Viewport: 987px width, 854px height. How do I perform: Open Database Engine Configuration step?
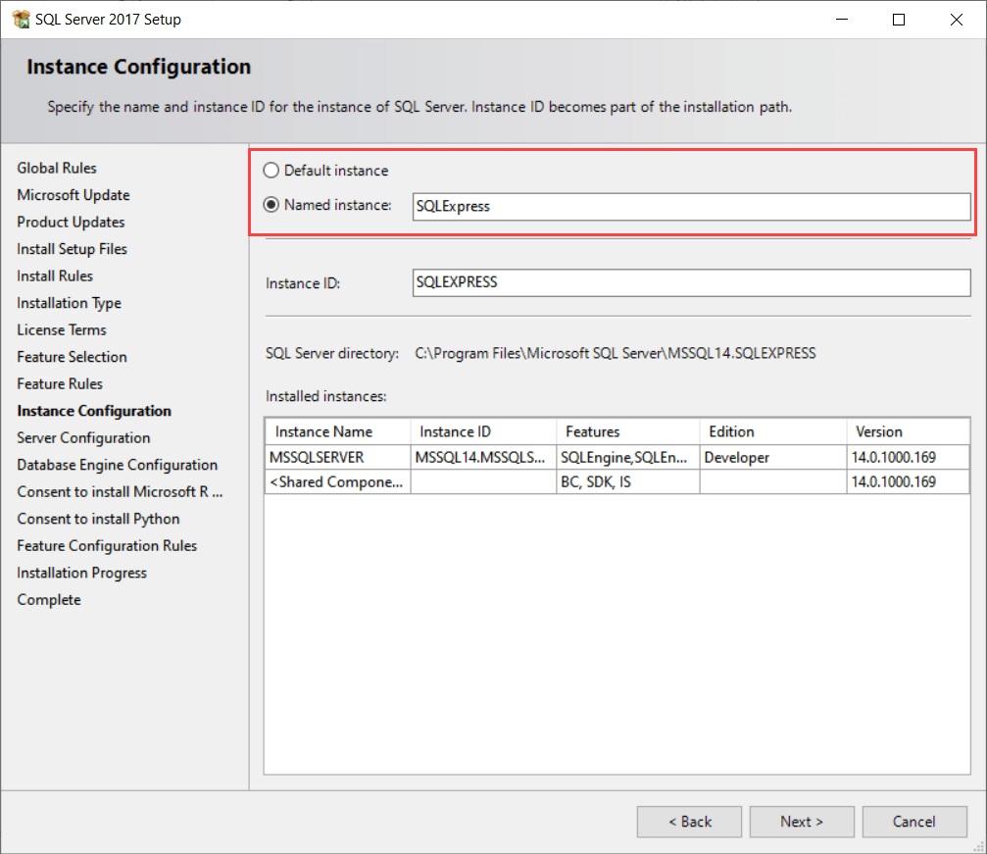[x=117, y=465]
